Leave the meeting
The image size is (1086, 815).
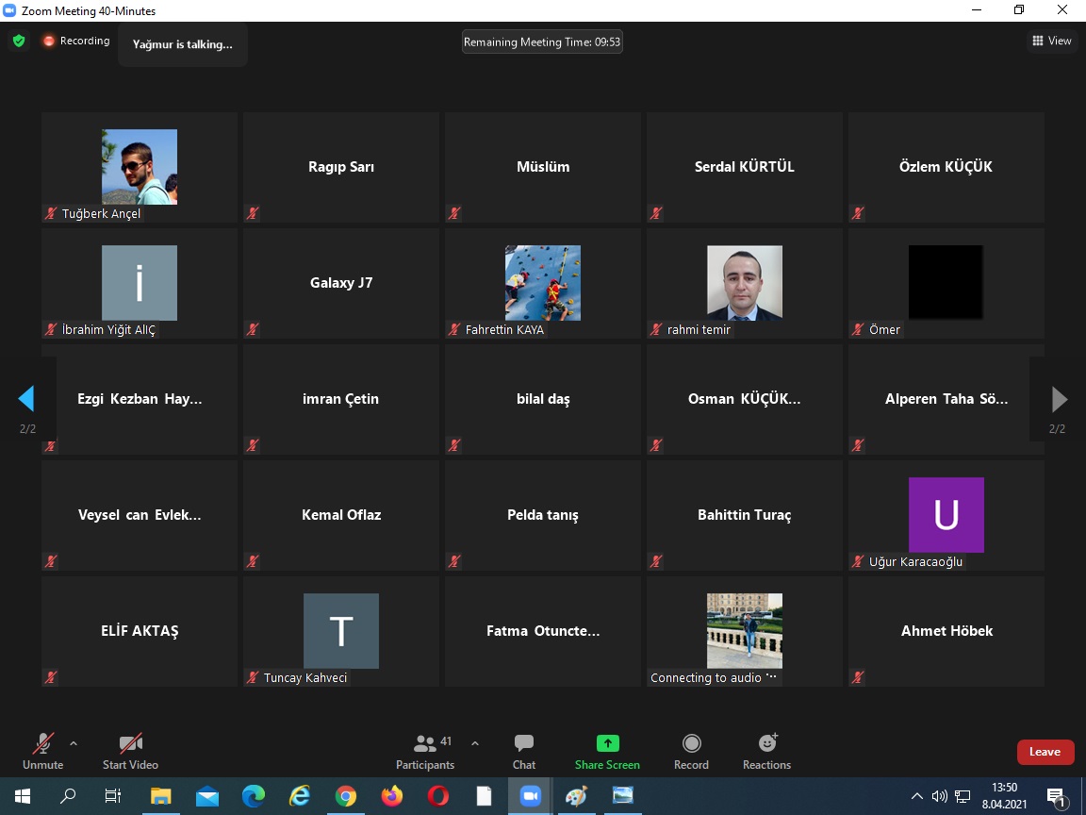coord(1045,752)
